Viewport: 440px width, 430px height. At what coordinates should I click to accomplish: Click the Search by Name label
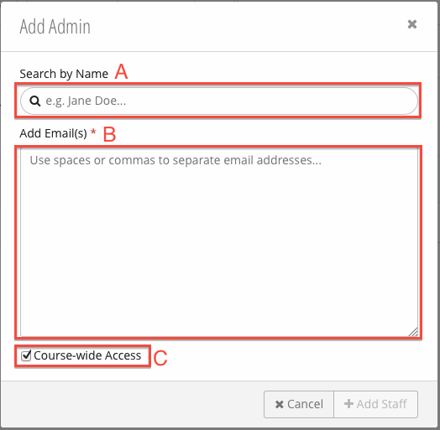pyautogui.click(x=64, y=74)
